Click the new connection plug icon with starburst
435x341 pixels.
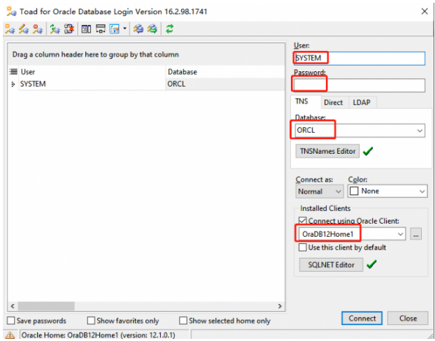(10, 29)
